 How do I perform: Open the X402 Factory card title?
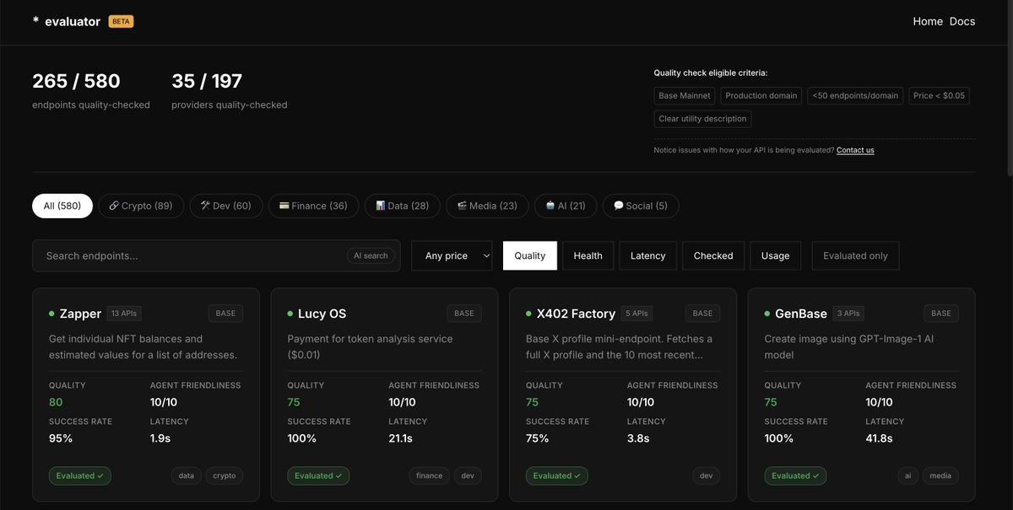(576, 314)
